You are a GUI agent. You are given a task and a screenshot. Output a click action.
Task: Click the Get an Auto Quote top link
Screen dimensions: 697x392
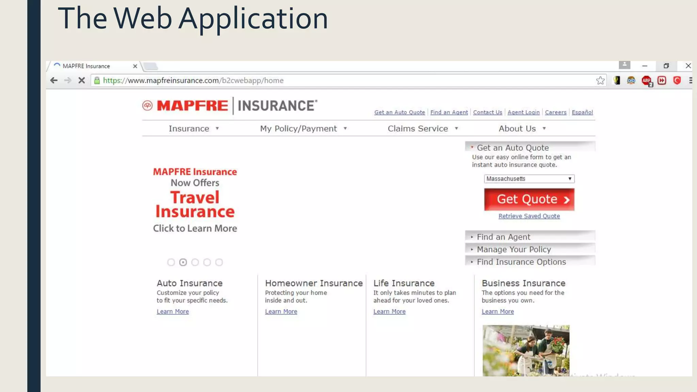click(400, 112)
